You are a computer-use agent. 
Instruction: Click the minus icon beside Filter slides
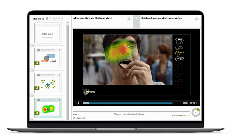(x=47, y=18)
